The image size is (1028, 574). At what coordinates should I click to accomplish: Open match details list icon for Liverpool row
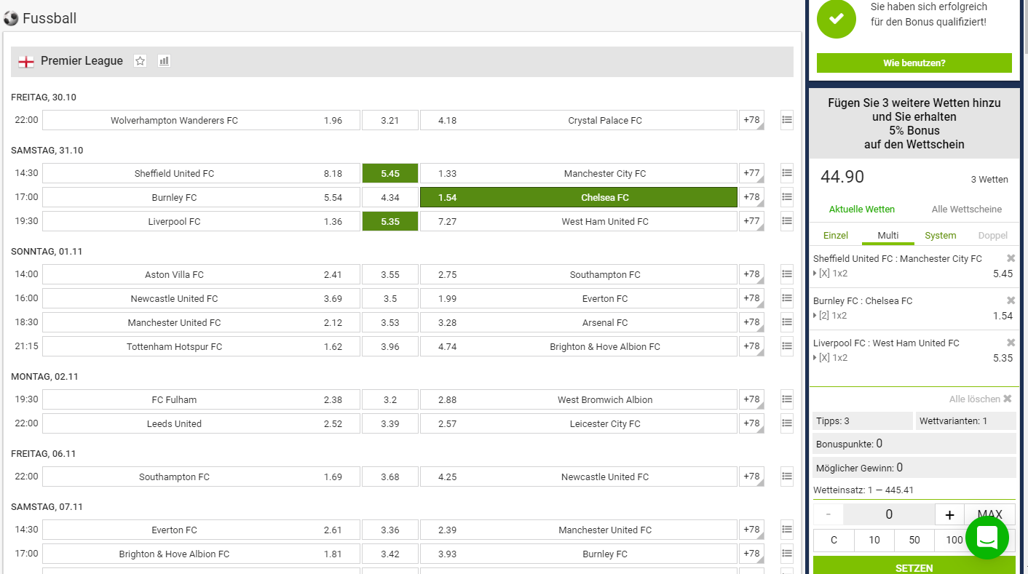point(787,221)
